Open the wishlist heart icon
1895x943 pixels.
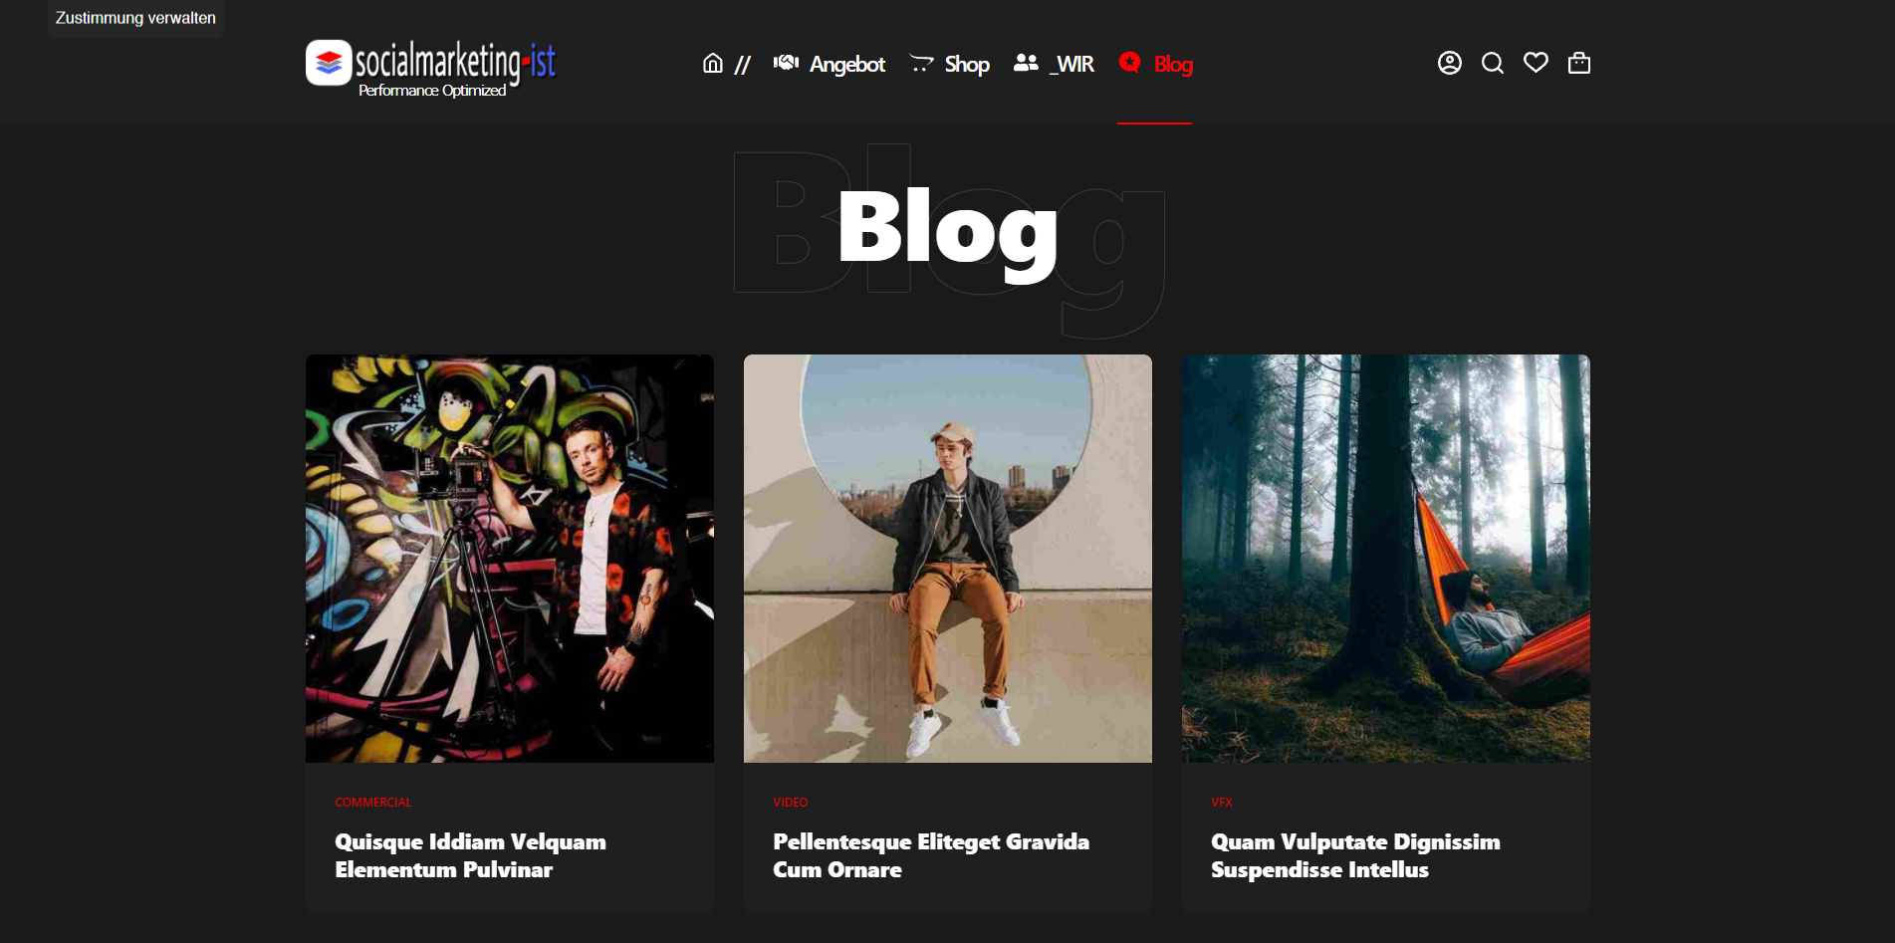click(1536, 63)
